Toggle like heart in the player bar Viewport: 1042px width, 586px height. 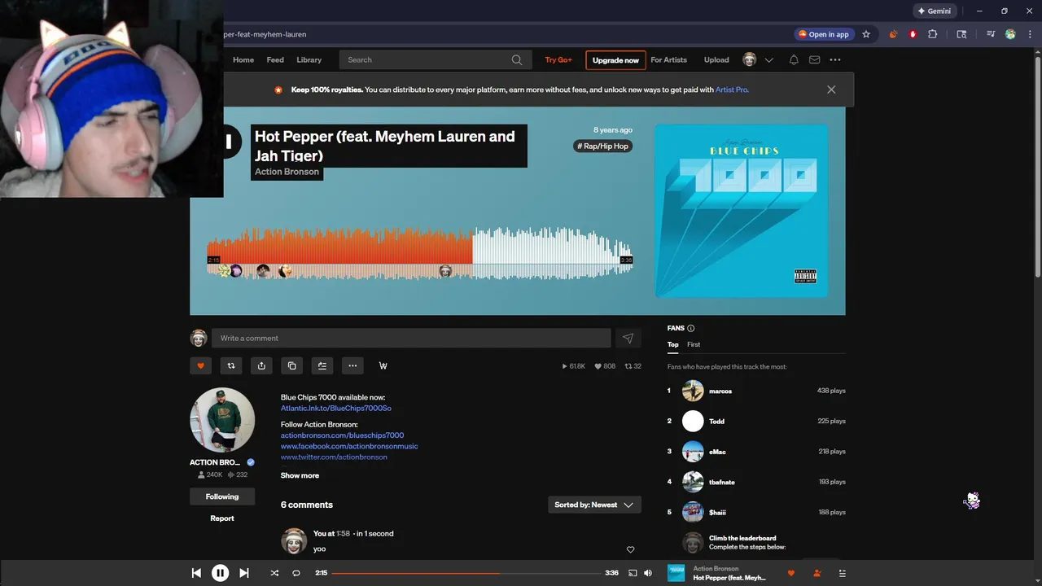click(x=790, y=573)
